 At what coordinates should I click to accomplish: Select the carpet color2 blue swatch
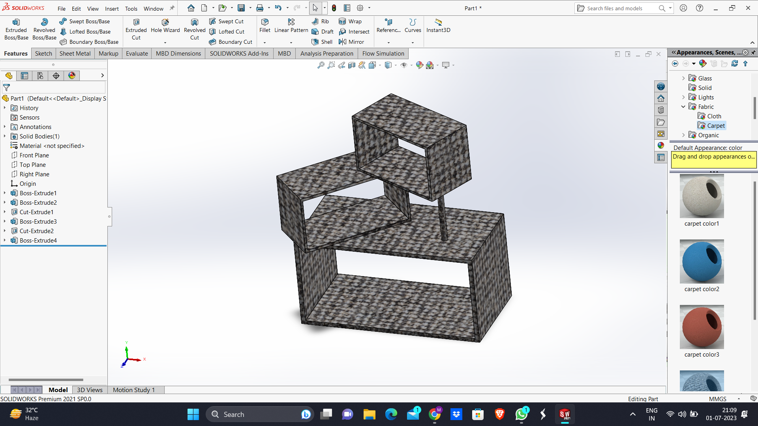(x=702, y=262)
